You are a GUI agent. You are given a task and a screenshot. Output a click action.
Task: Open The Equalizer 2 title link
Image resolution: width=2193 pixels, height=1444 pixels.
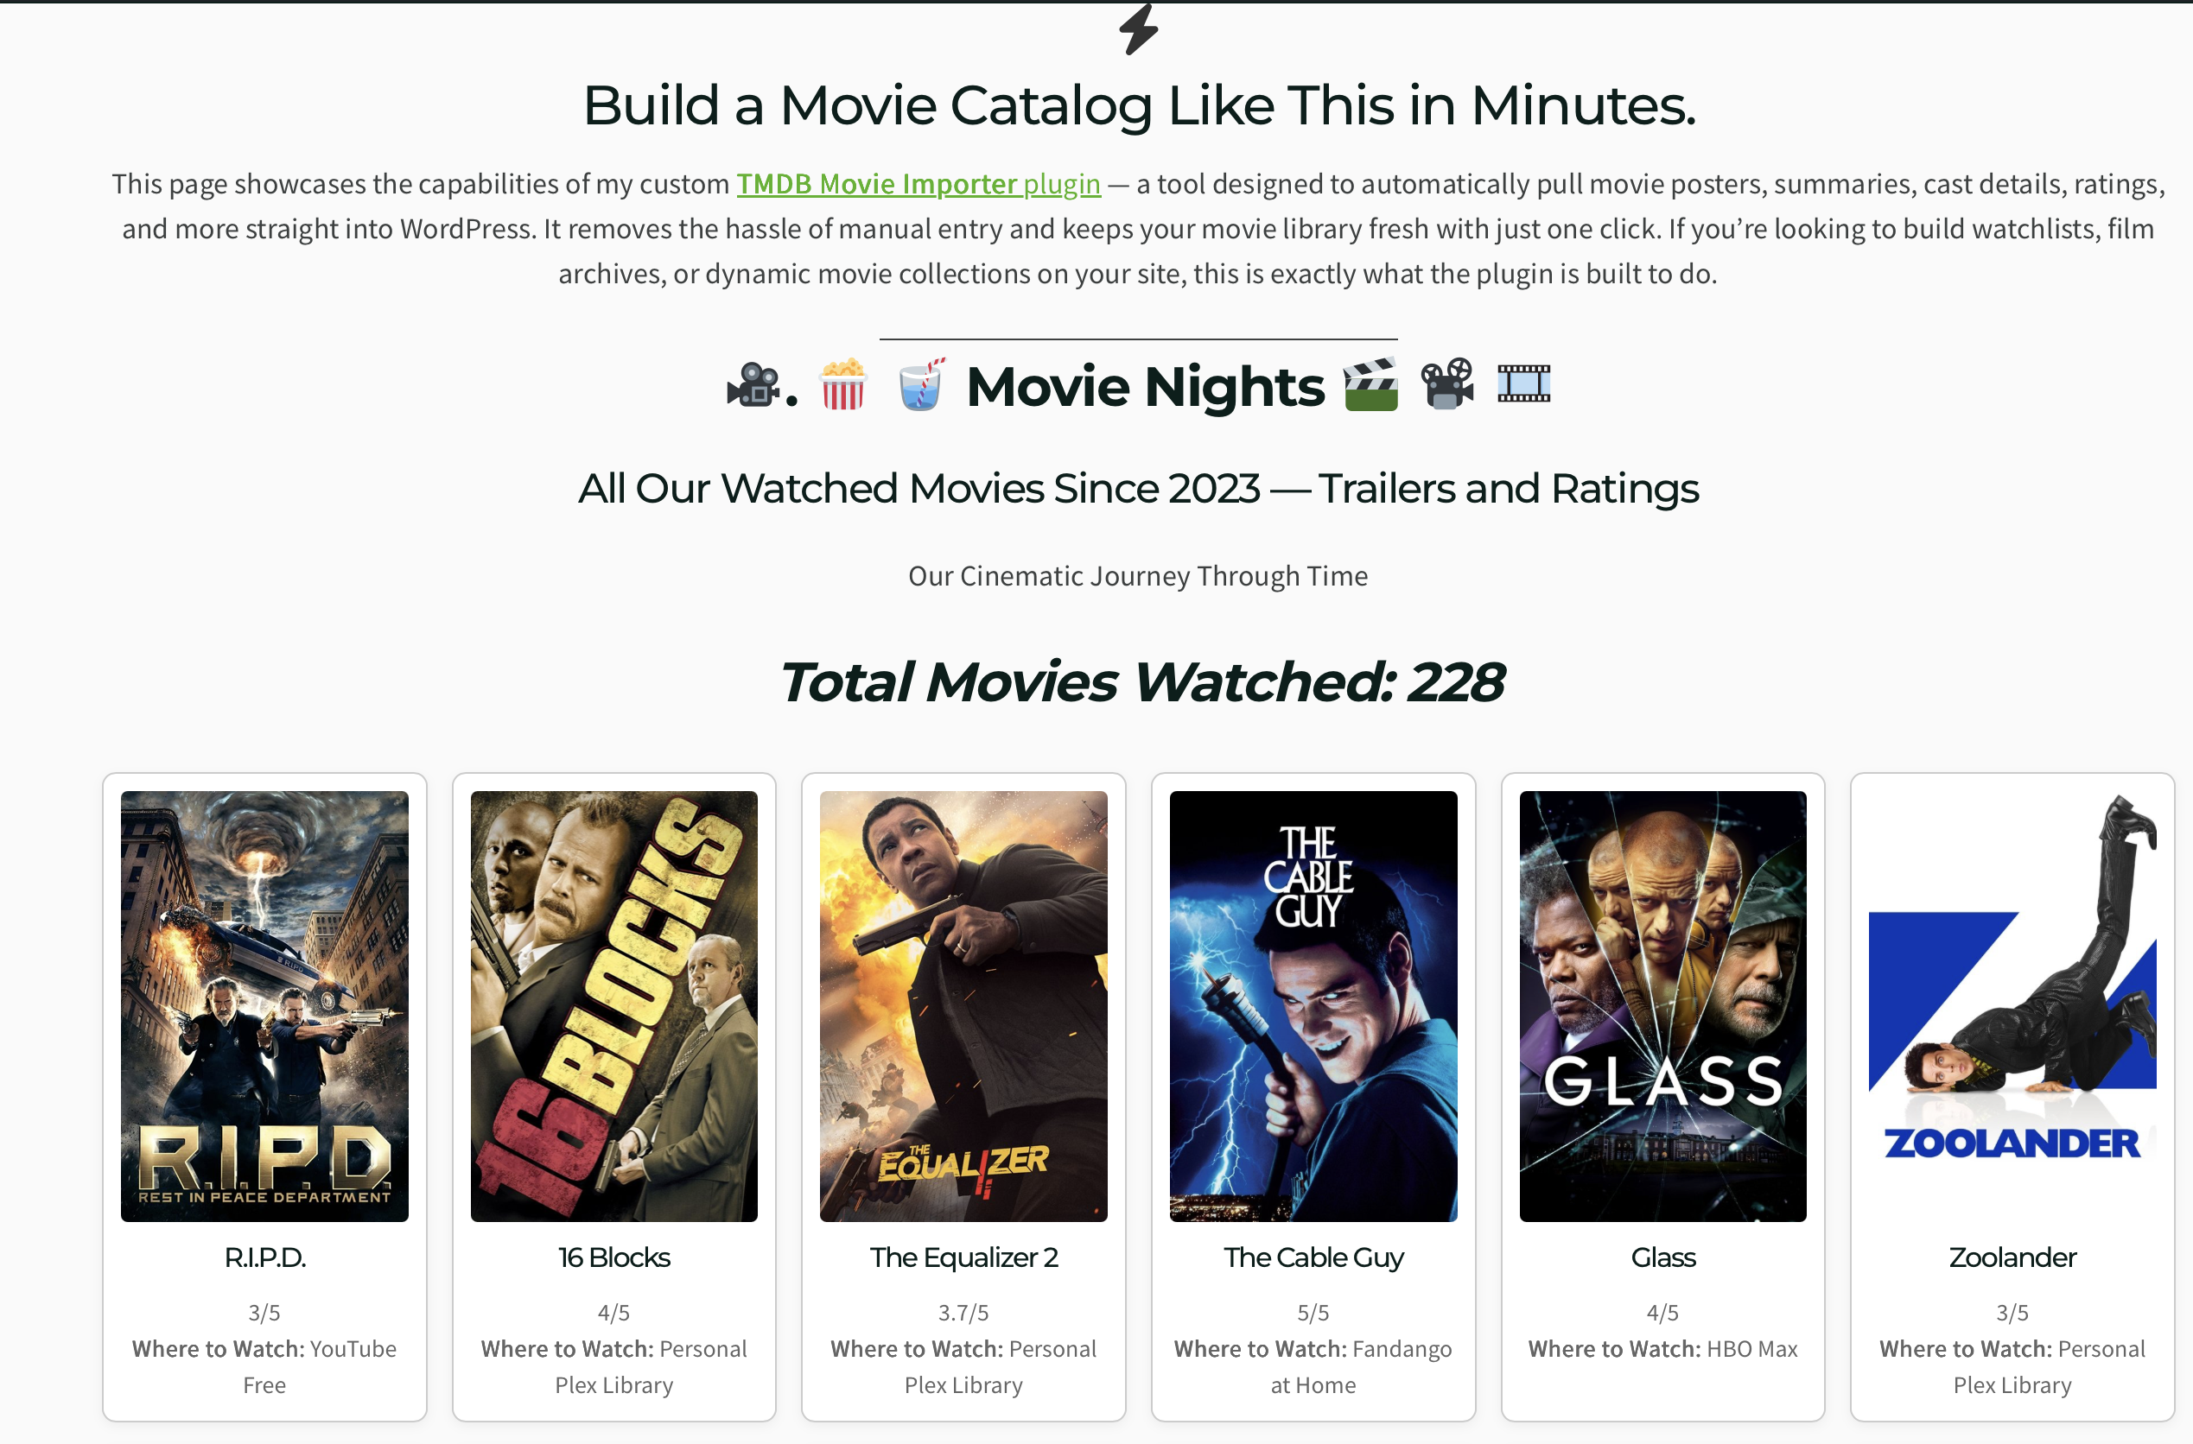pos(963,1257)
